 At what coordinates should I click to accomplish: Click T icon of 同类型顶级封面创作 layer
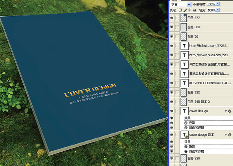coord(184,64)
